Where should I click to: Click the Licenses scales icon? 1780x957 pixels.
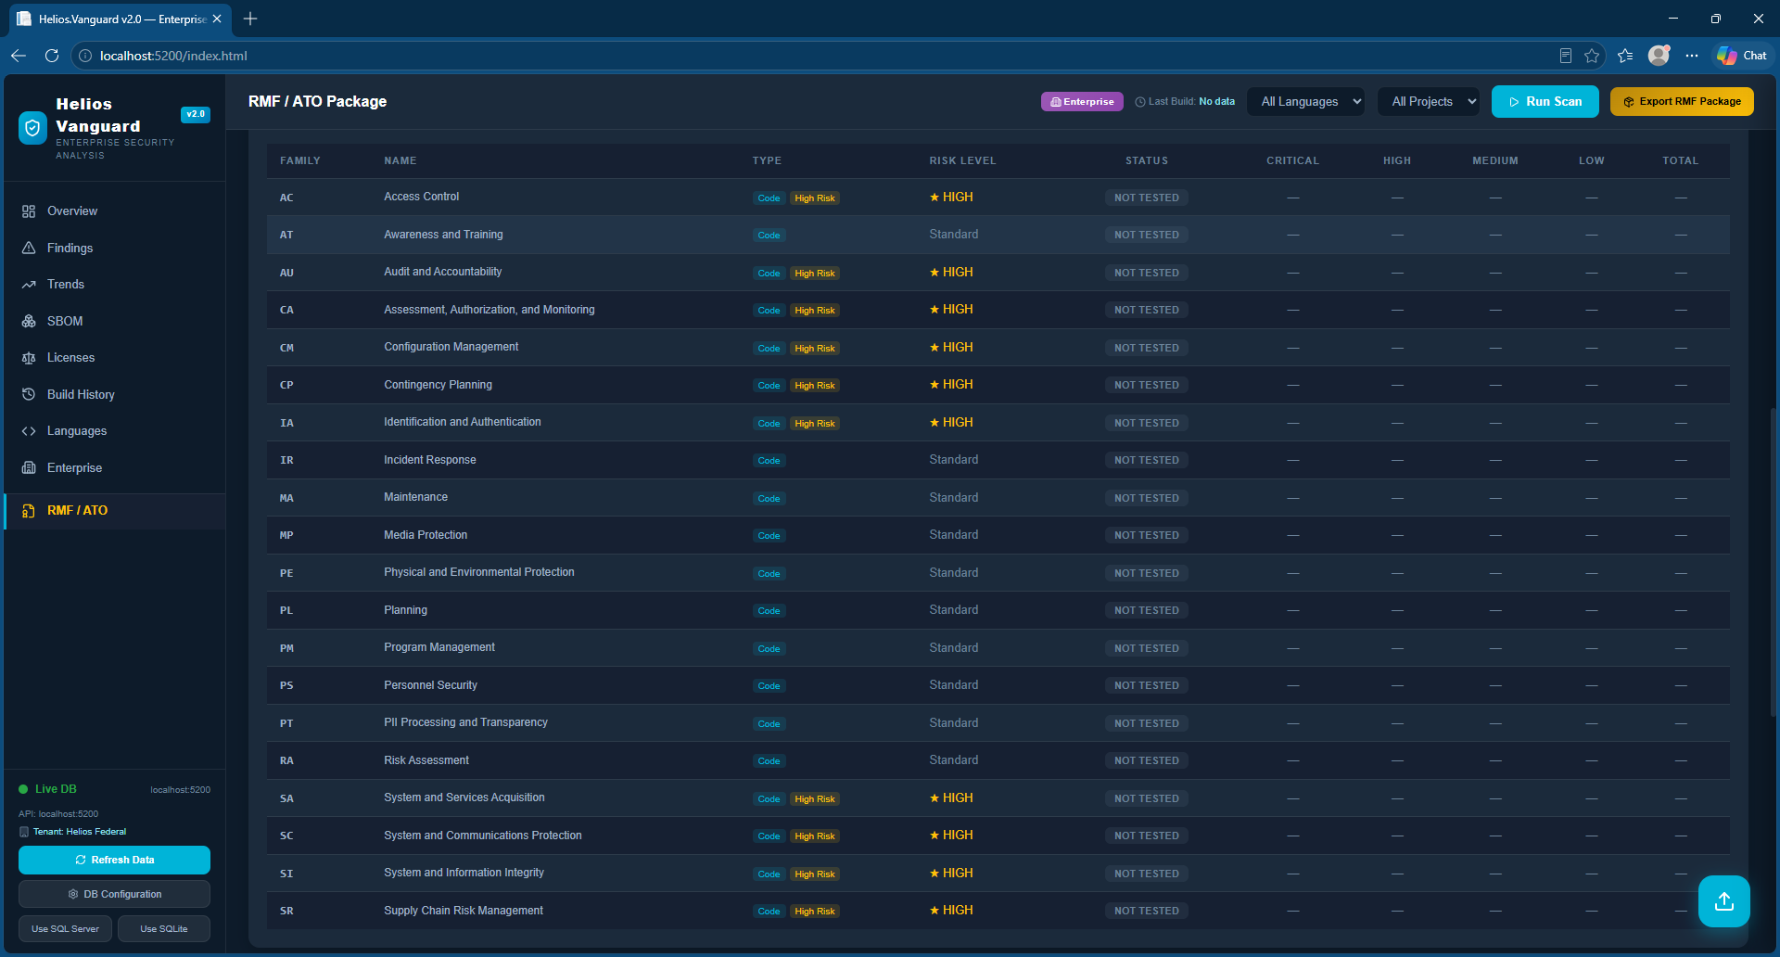[29, 358]
